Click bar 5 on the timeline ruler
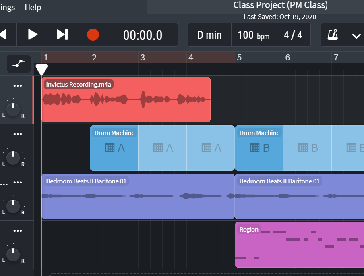Image resolution: width=364 pixels, height=276 pixels. point(240,58)
